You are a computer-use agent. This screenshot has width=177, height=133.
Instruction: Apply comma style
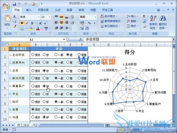(95, 23)
